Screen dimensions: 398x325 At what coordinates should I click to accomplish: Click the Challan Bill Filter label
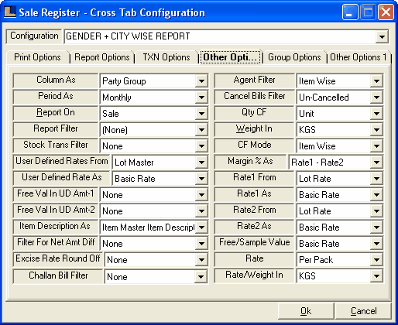58,275
